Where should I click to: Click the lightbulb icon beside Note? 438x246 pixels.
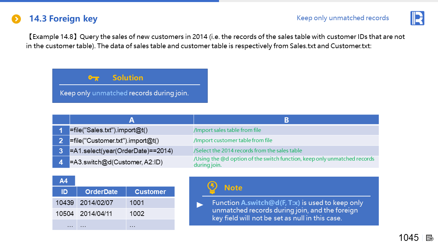click(212, 187)
